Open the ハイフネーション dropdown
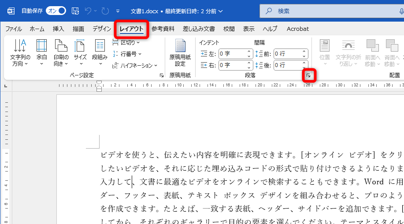404x224 pixels. [x=134, y=65]
